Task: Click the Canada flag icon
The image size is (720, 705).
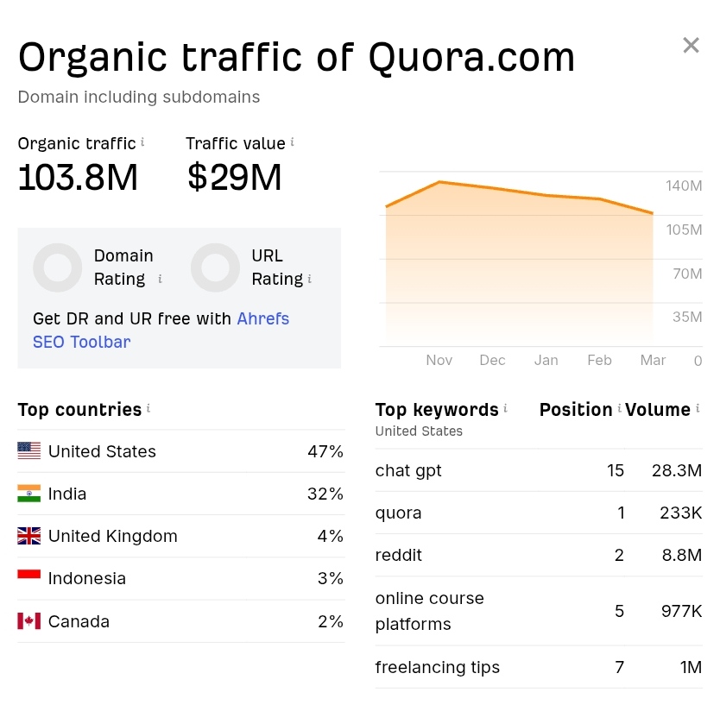Action: point(28,620)
